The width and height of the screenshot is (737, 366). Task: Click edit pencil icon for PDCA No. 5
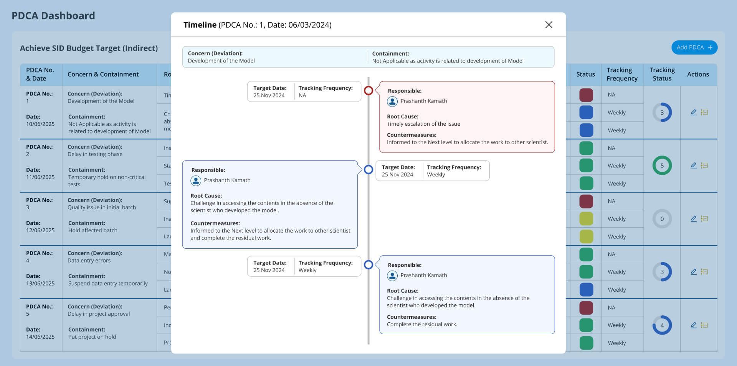(x=693, y=325)
